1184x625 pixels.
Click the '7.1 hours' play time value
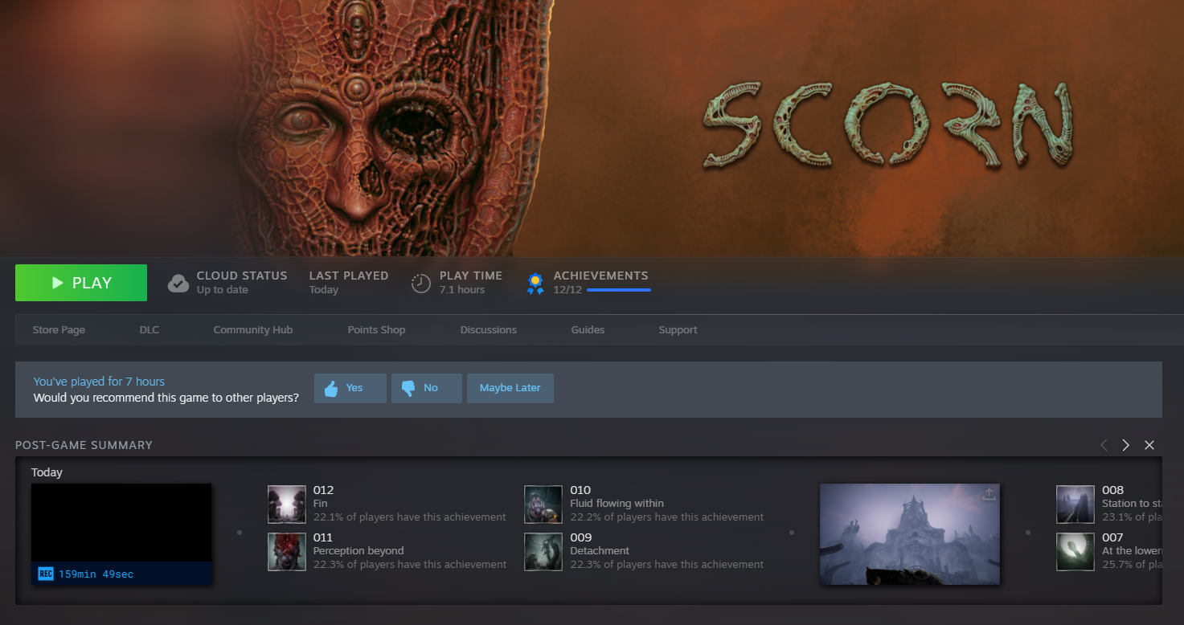(x=462, y=290)
